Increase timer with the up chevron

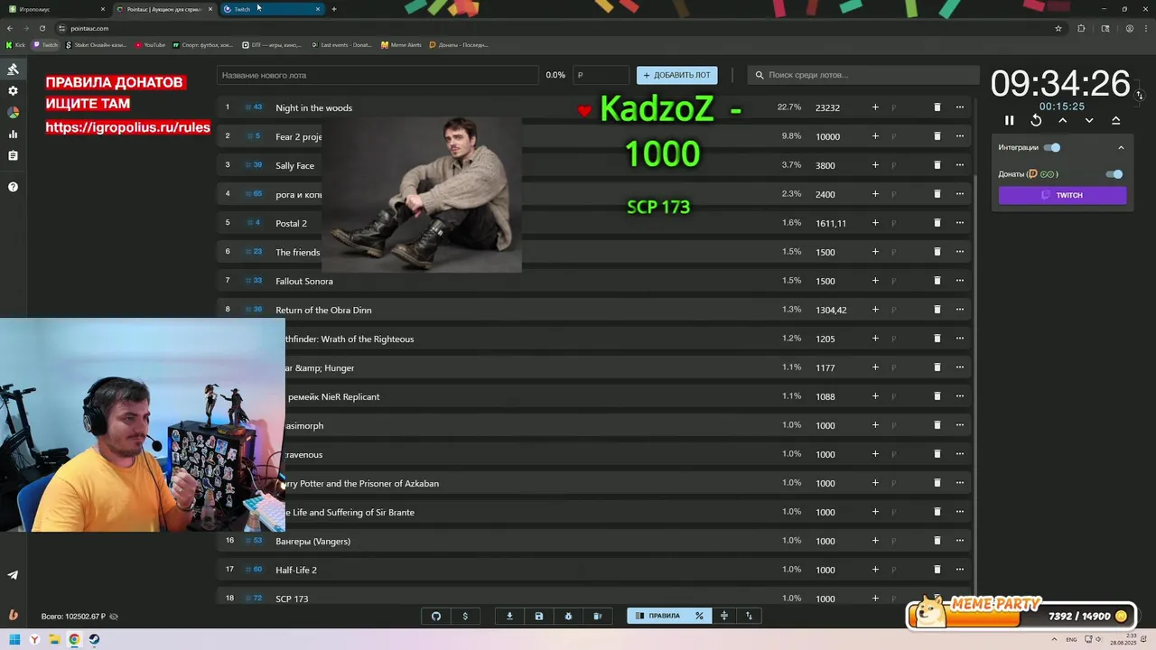tap(1062, 120)
